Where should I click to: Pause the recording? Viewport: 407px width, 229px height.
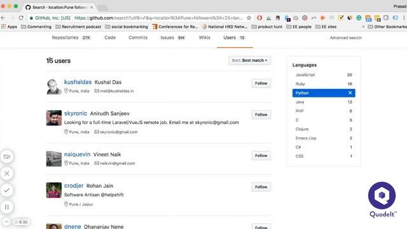(x=7, y=207)
